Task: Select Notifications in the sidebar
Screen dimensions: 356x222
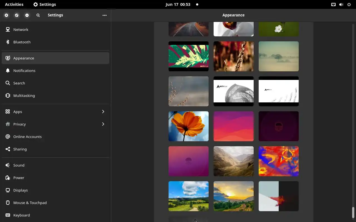Action: (55, 70)
